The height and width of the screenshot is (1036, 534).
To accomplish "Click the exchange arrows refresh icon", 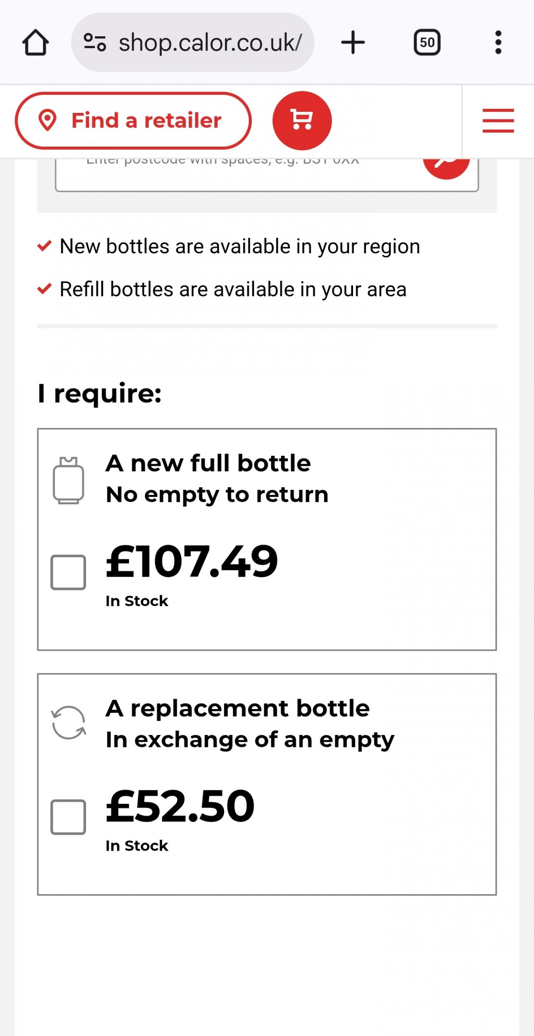I will click(68, 723).
